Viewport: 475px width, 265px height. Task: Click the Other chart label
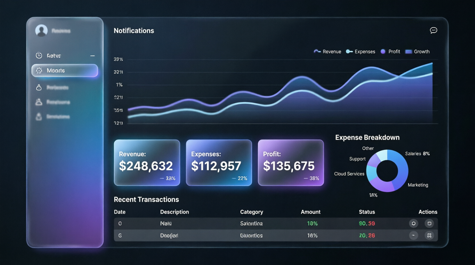368,148
